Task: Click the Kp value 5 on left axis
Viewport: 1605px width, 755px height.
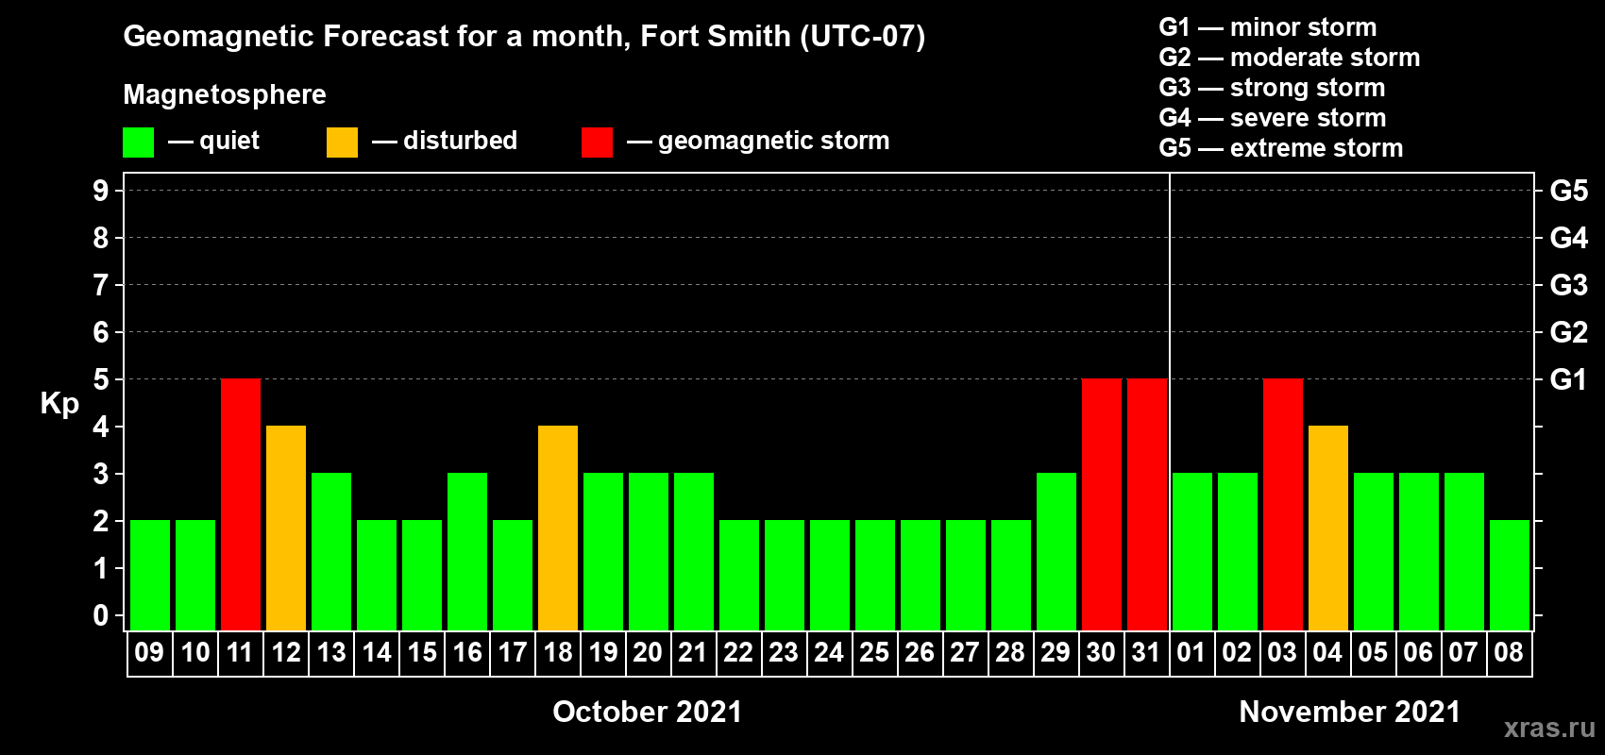Action: [x=101, y=379]
